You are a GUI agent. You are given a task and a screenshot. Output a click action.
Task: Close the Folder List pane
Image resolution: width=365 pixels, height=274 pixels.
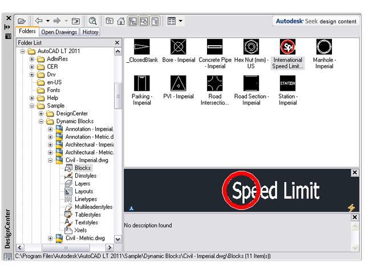117,43
